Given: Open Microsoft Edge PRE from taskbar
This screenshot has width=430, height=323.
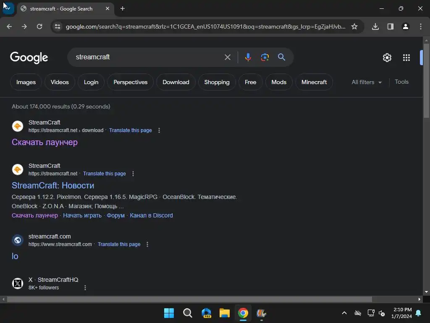Looking at the screenshot, I should 206,313.
